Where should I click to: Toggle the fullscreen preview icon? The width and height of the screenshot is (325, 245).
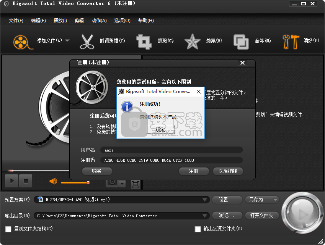(x=136, y=184)
